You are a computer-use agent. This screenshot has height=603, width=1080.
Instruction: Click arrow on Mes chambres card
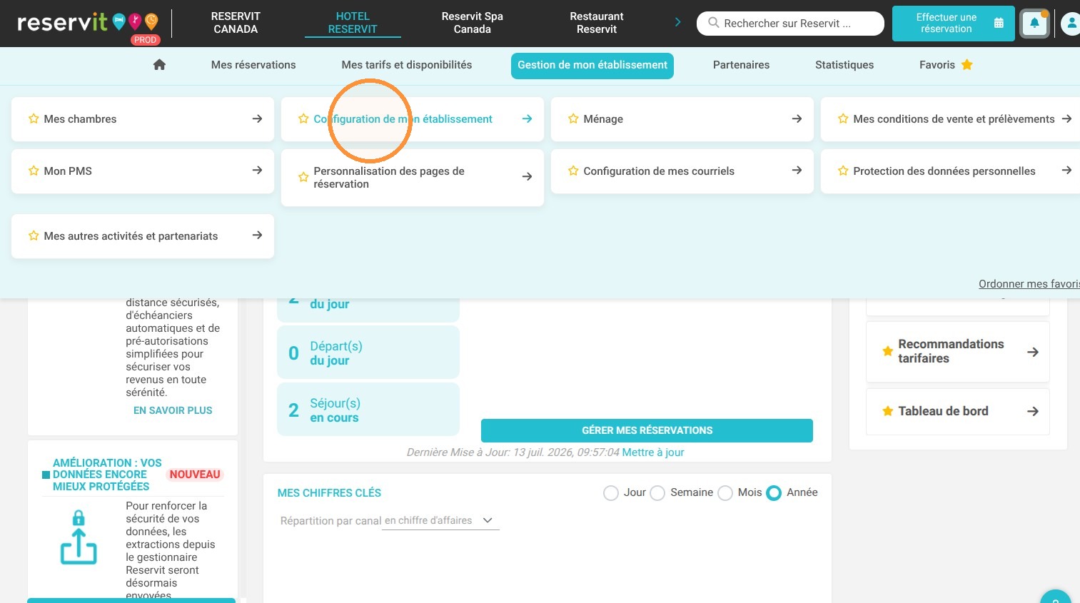[x=257, y=119]
